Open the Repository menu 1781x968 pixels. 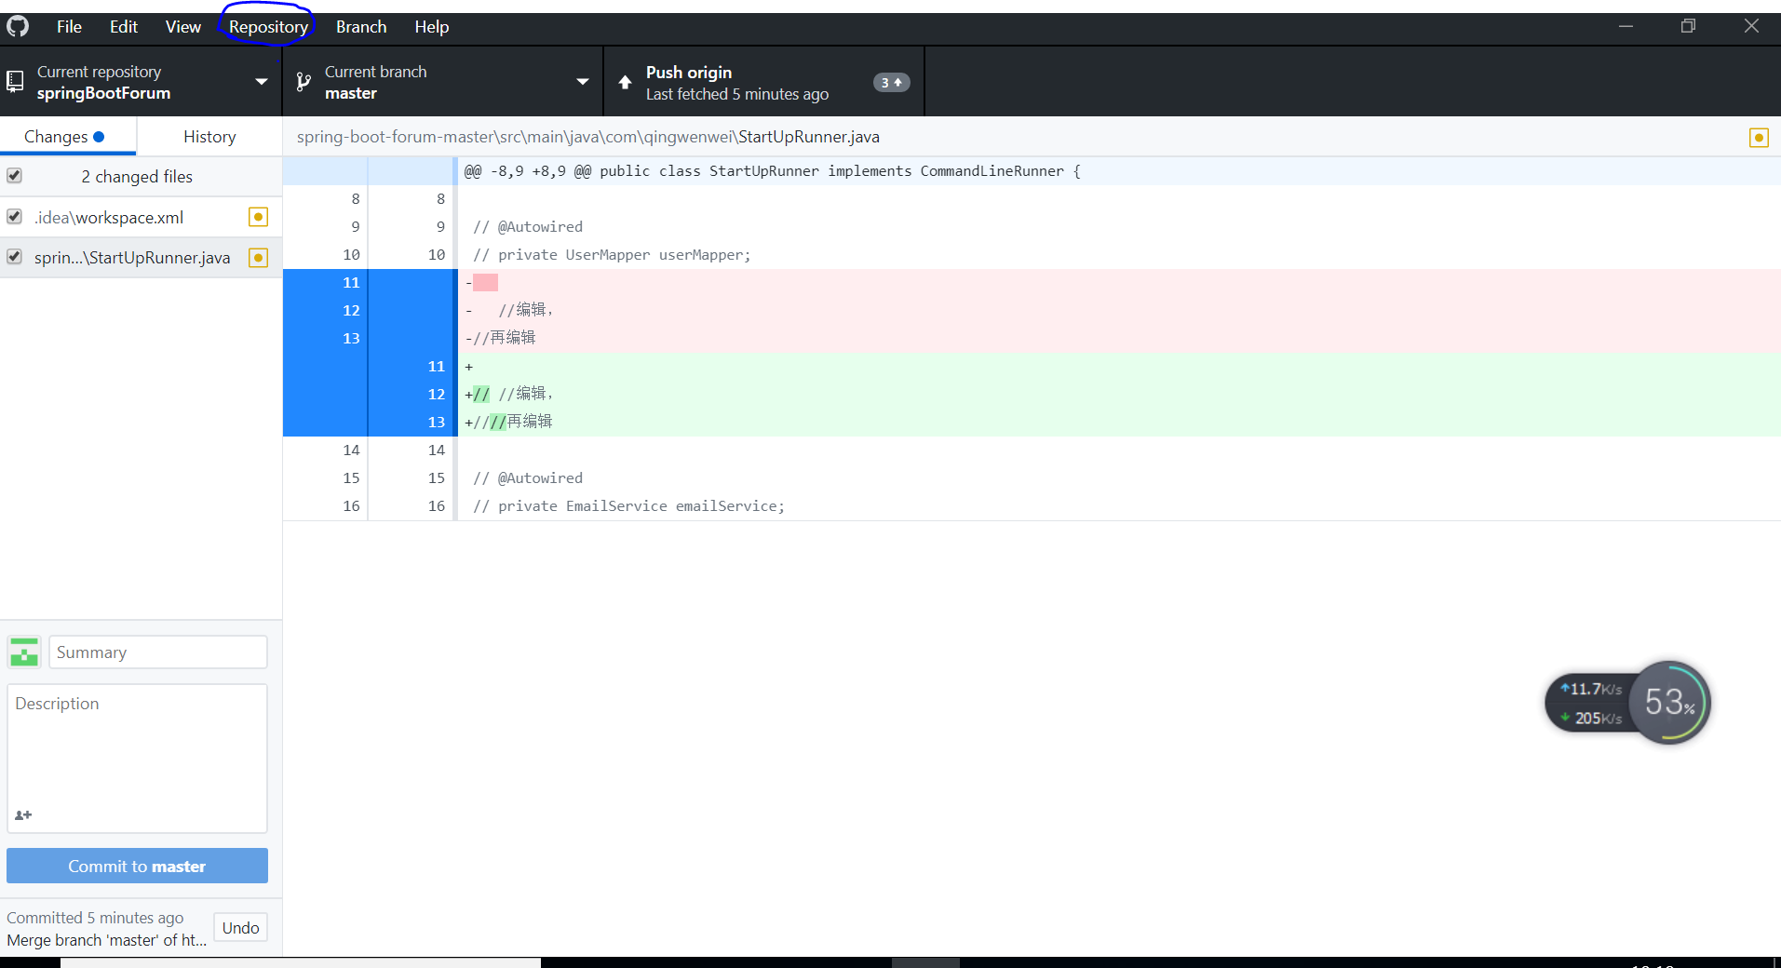268,27
